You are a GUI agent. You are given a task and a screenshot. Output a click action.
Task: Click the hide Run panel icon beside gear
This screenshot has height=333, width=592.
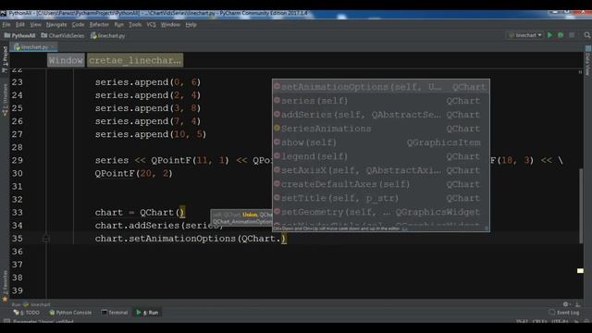point(577,304)
